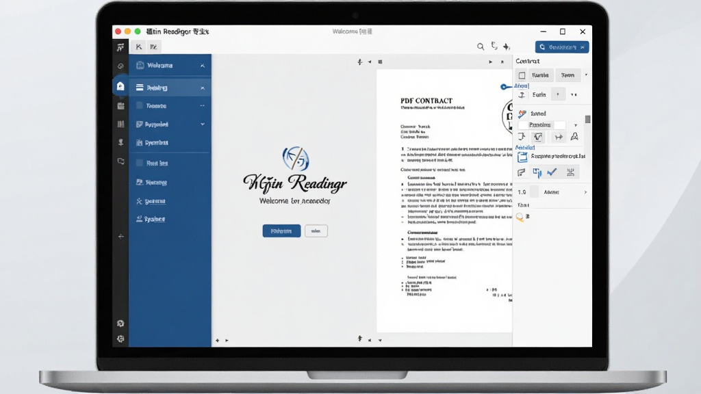Screen dimensions: 701x394
Task: Select the highlighted home icon in dark sidebar
Action: (120, 86)
